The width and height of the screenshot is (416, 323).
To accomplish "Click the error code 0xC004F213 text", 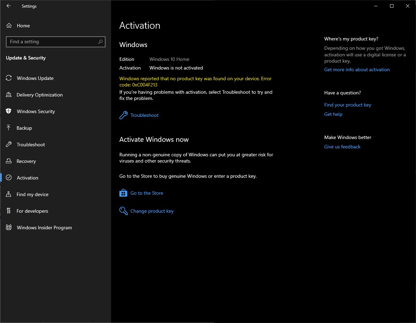I will pos(145,85).
